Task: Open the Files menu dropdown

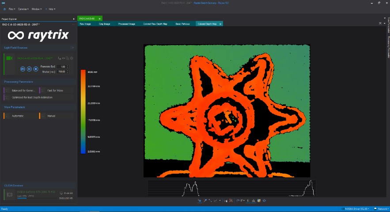Action: tap(11, 9)
